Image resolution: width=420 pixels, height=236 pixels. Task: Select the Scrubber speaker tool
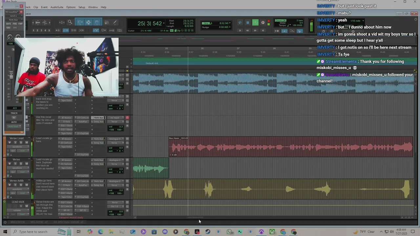tap(106, 22)
